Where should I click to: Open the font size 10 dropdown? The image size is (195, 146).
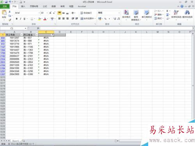tap(47, 13)
